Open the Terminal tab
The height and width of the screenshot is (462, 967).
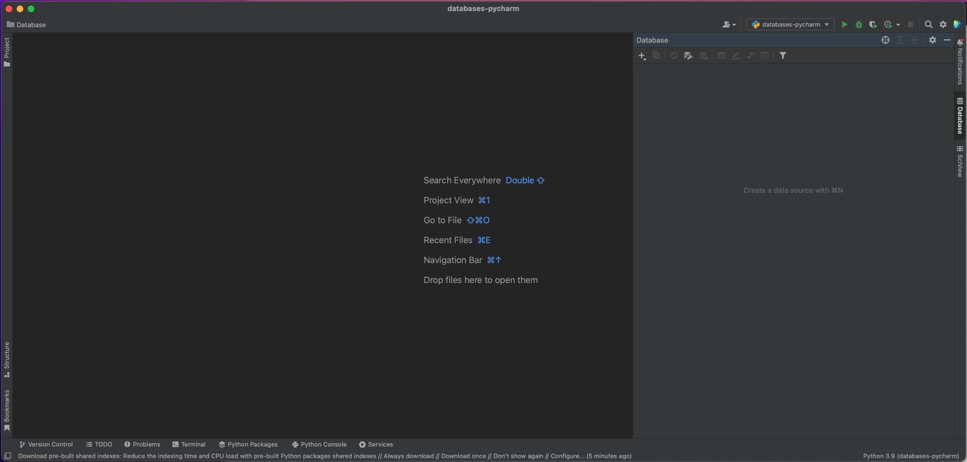(189, 444)
